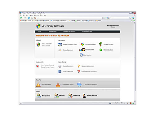Click the Add User people icon

(x=56, y=96)
